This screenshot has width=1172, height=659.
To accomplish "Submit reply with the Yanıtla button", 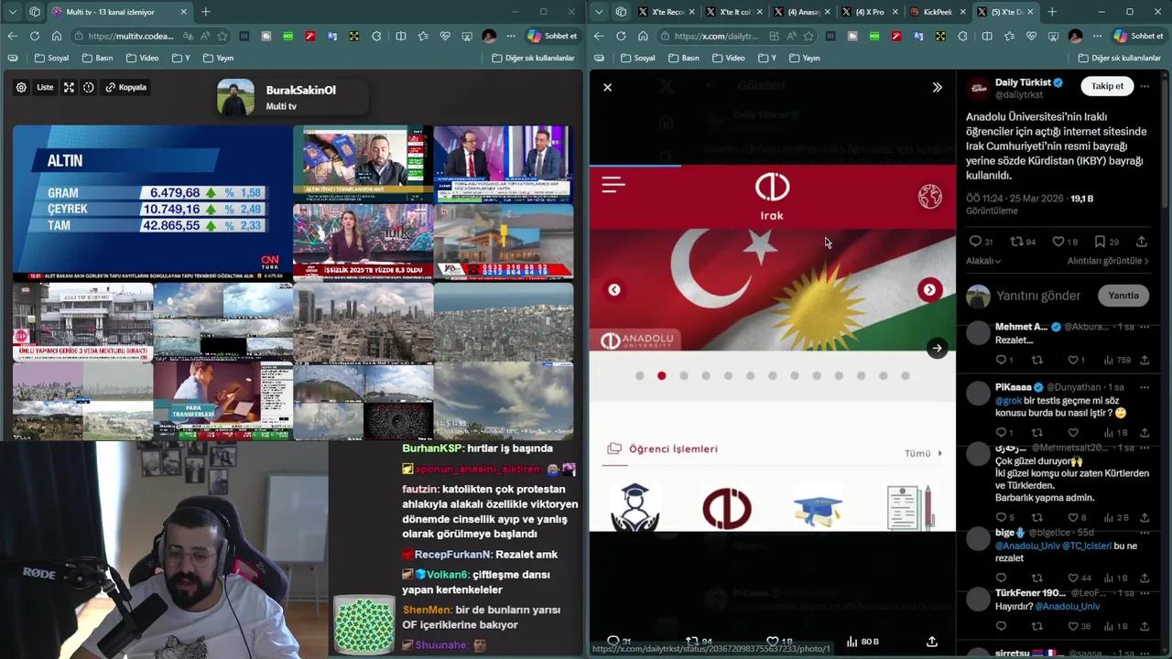I will click(x=1123, y=296).
